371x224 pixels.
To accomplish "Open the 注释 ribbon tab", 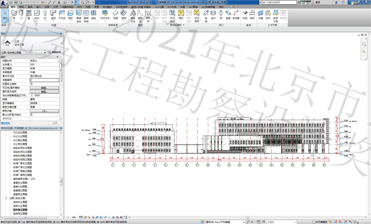I will coord(47,7).
